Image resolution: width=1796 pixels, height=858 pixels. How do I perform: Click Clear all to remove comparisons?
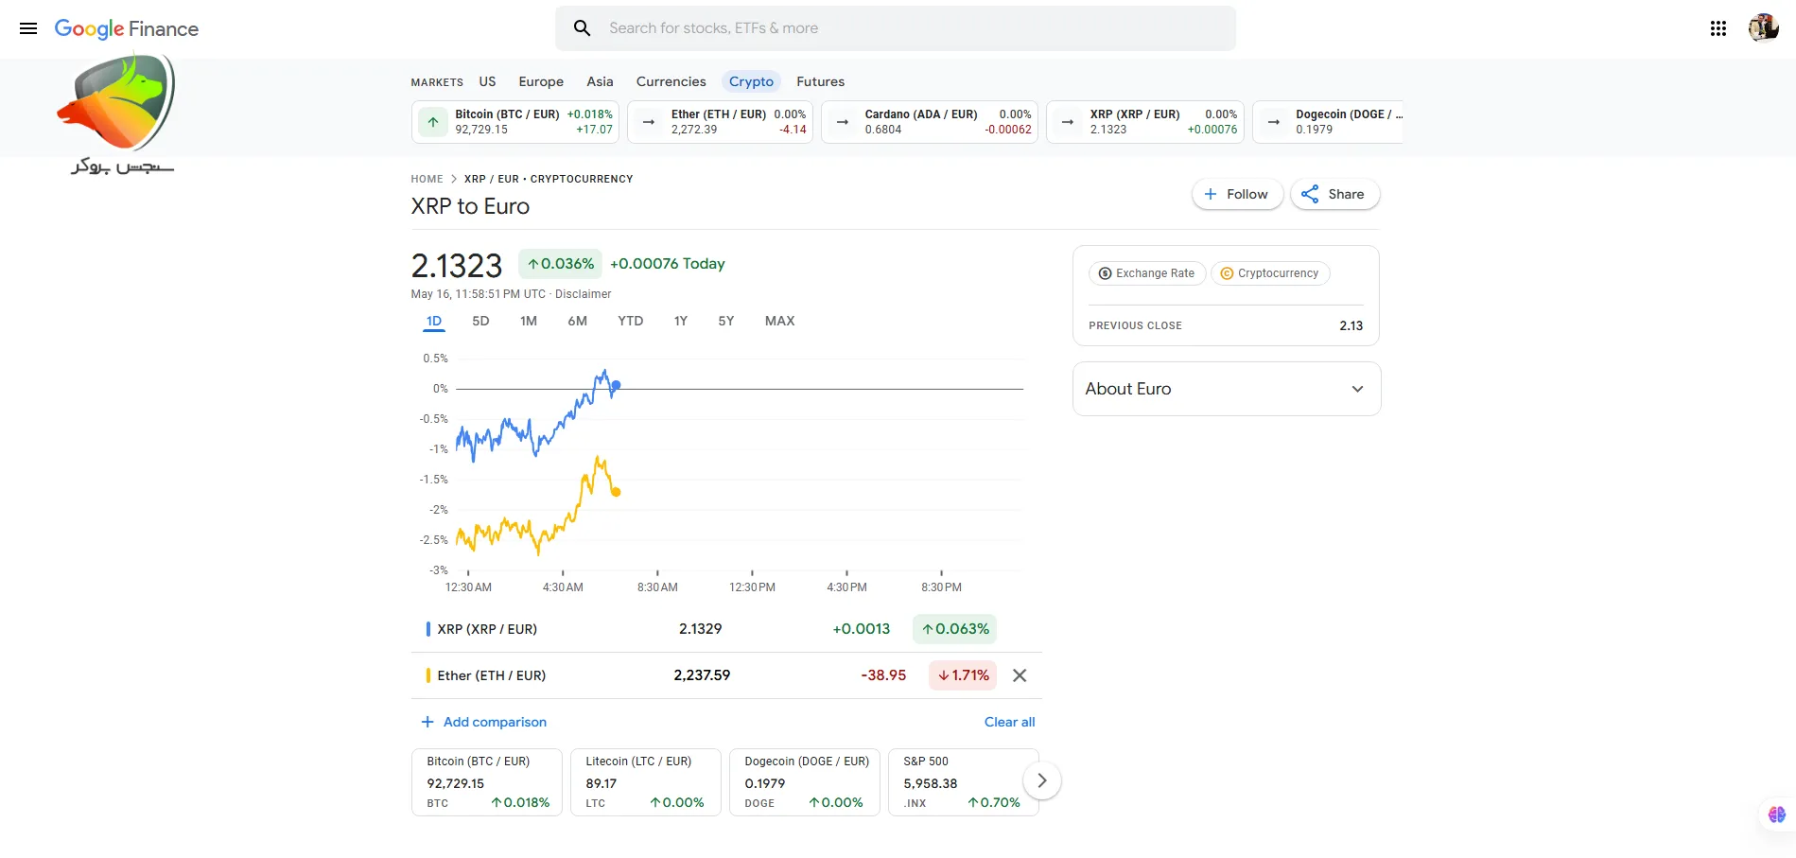click(1009, 722)
